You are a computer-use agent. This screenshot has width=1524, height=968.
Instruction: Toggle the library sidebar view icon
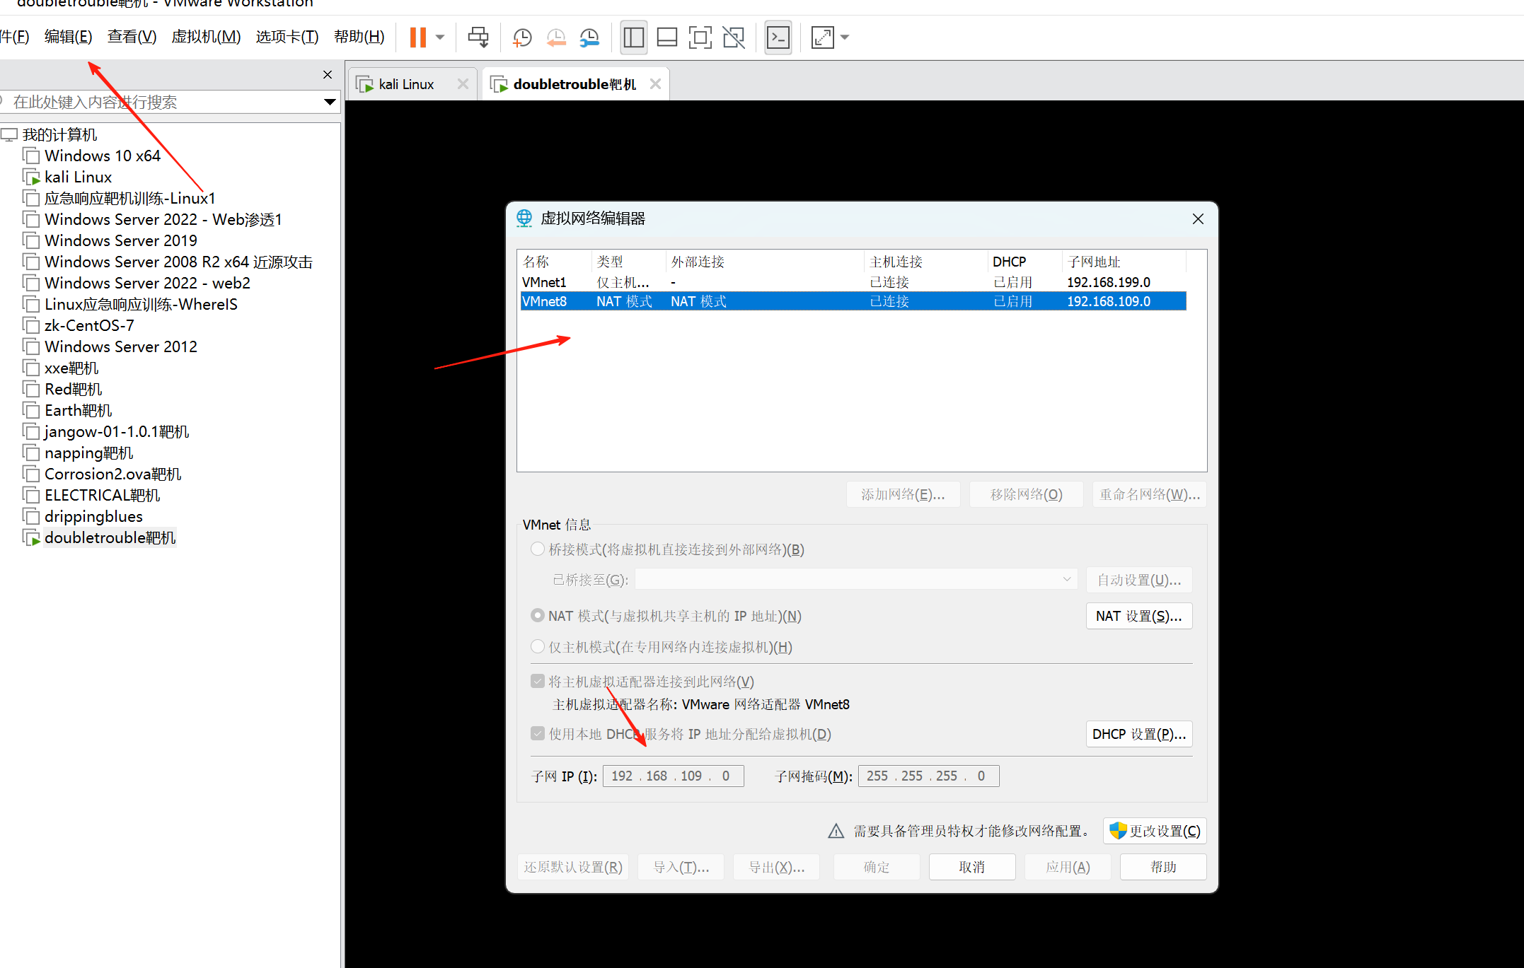pyautogui.click(x=633, y=37)
